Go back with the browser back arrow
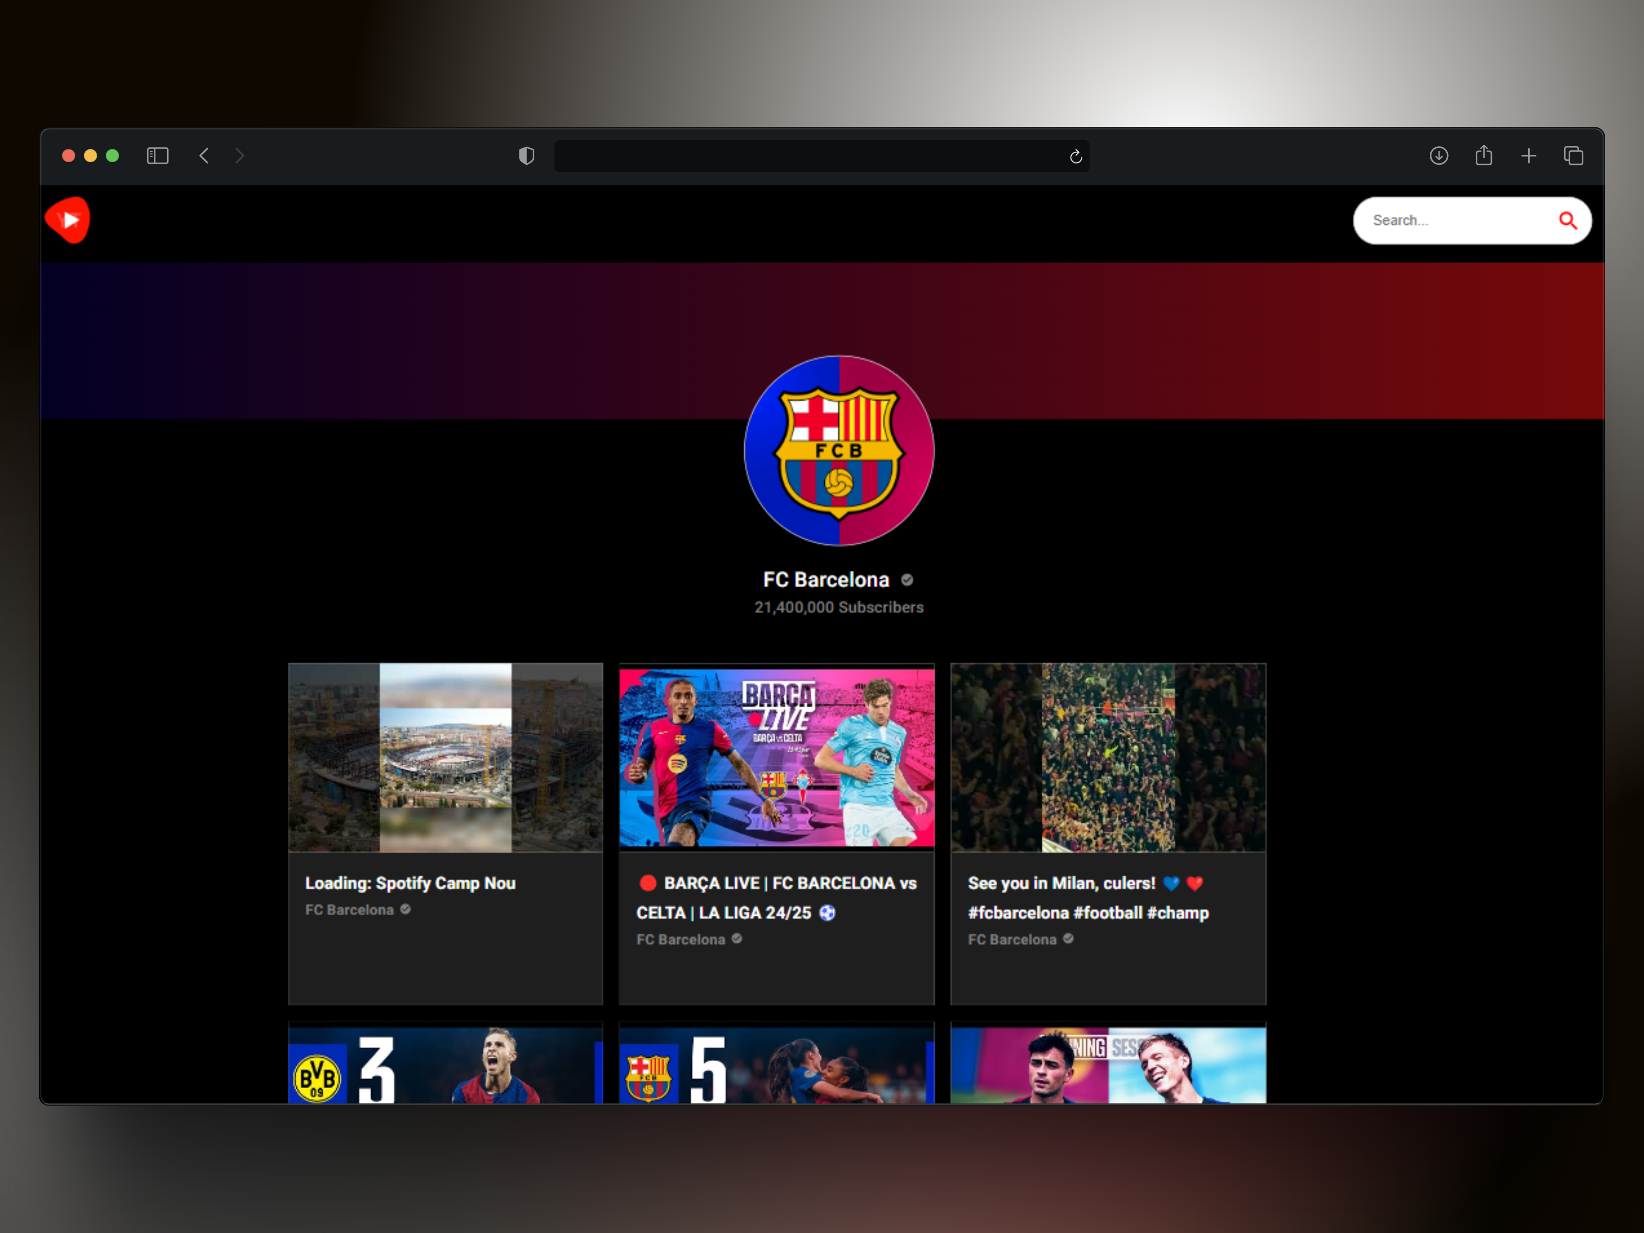Image resolution: width=1644 pixels, height=1233 pixels. (205, 156)
